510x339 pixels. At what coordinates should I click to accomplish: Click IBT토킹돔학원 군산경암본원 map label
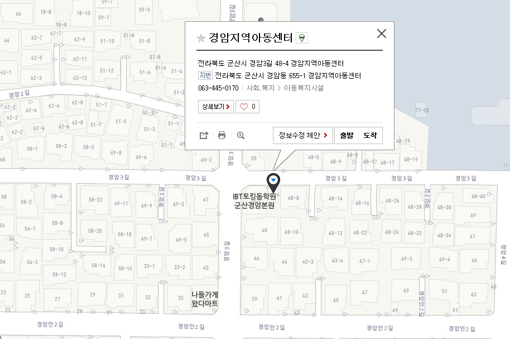click(255, 200)
